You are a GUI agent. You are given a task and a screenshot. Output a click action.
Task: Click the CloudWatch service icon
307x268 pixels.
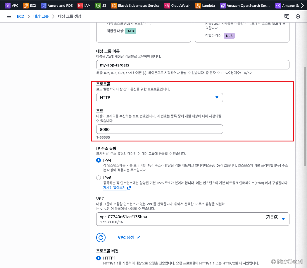[167, 6]
